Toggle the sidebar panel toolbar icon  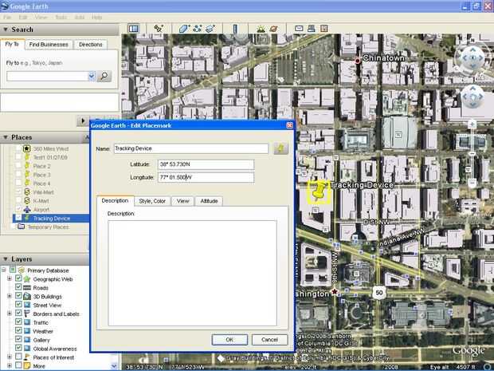tap(134, 29)
